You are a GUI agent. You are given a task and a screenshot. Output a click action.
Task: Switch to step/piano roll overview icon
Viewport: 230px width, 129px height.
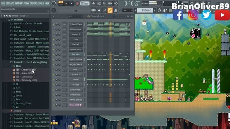pyautogui.click(x=132, y=16)
